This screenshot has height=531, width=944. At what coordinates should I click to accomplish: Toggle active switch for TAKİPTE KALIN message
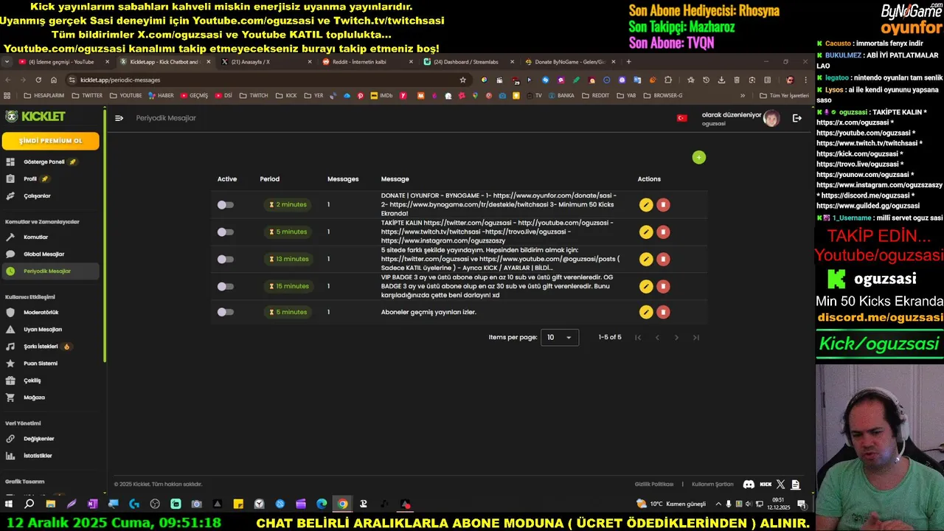pyautogui.click(x=225, y=232)
